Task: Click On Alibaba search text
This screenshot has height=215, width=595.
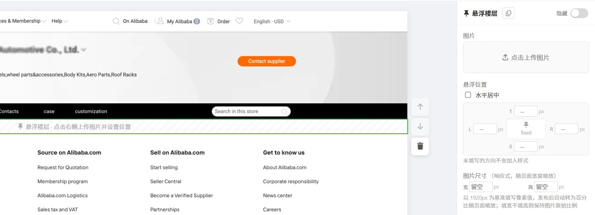Action: 135,21
